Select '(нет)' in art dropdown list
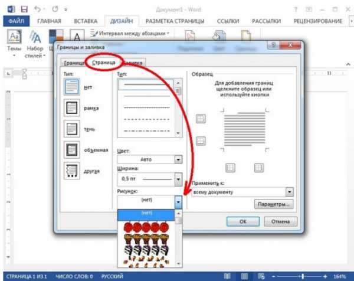 [146, 215]
